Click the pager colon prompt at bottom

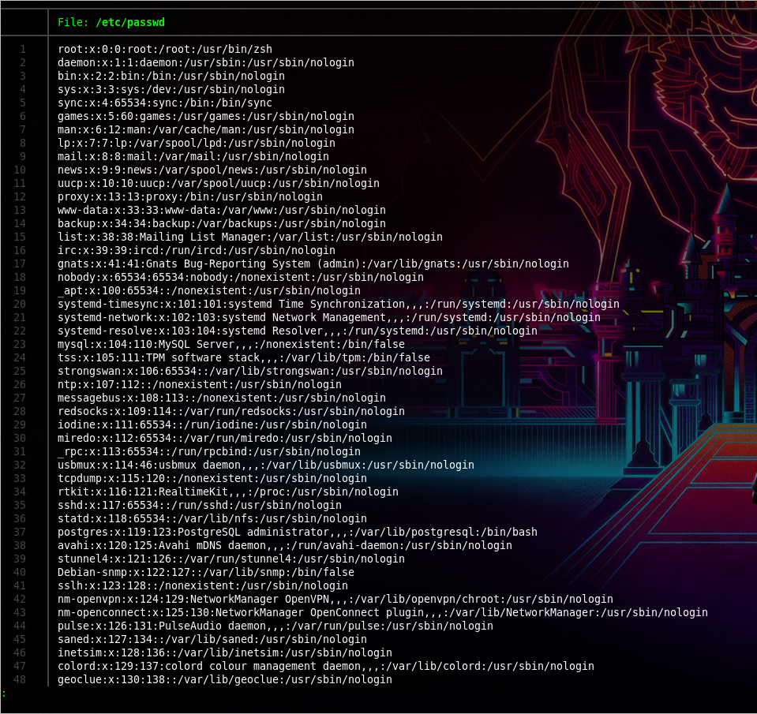coord(4,693)
